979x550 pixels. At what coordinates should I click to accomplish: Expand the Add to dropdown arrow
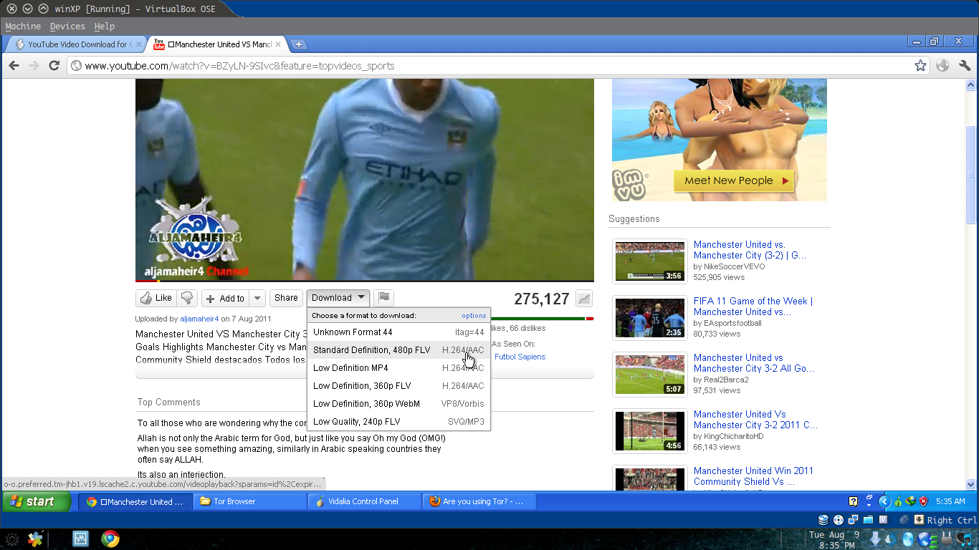coord(258,298)
